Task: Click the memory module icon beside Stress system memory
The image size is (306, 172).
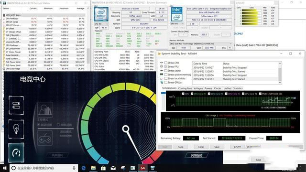Action: [x=162, y=75]
